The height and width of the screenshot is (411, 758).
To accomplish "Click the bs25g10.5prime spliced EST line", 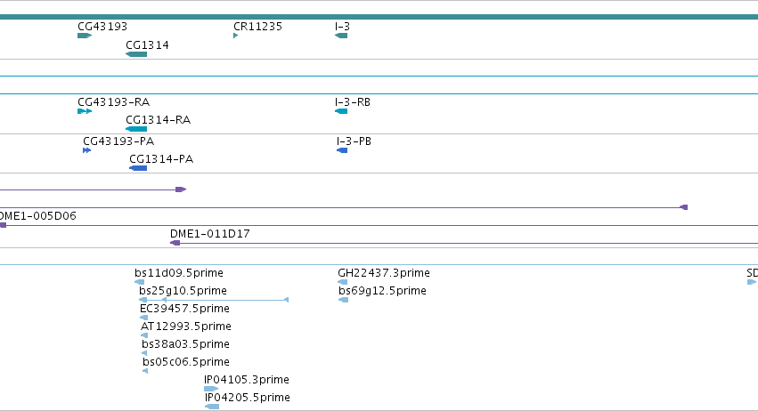I will pos(214,300).
